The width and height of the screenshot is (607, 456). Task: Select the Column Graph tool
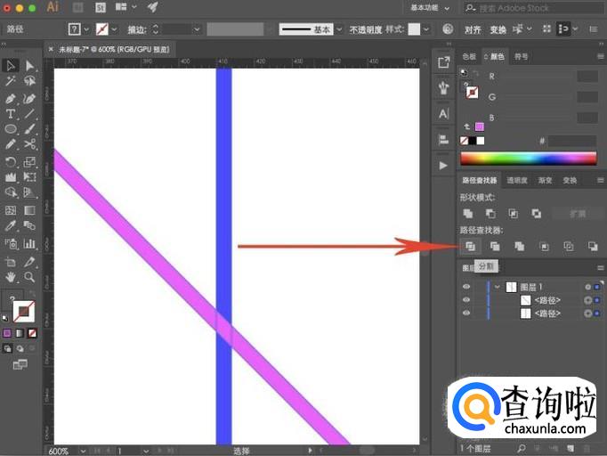click(29, 244)
